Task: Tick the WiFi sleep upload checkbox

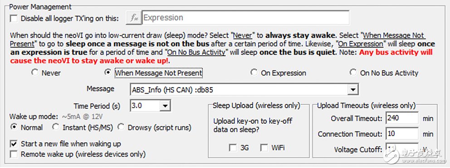Action: tap(264, 148)
